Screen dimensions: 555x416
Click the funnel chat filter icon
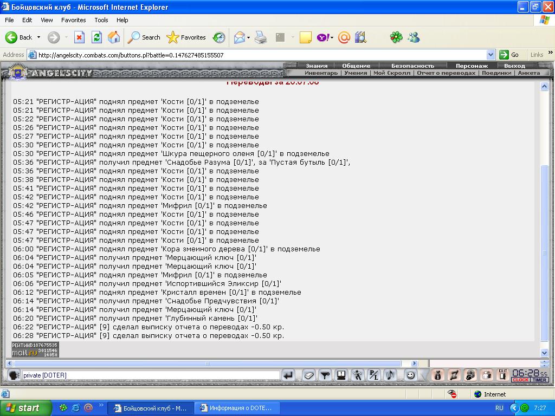325,375
